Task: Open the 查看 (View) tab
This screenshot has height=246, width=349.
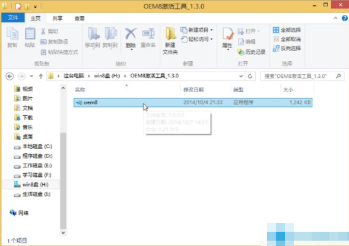Action: (80, 18)
